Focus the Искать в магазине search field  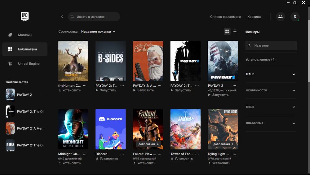click(94, 17)
